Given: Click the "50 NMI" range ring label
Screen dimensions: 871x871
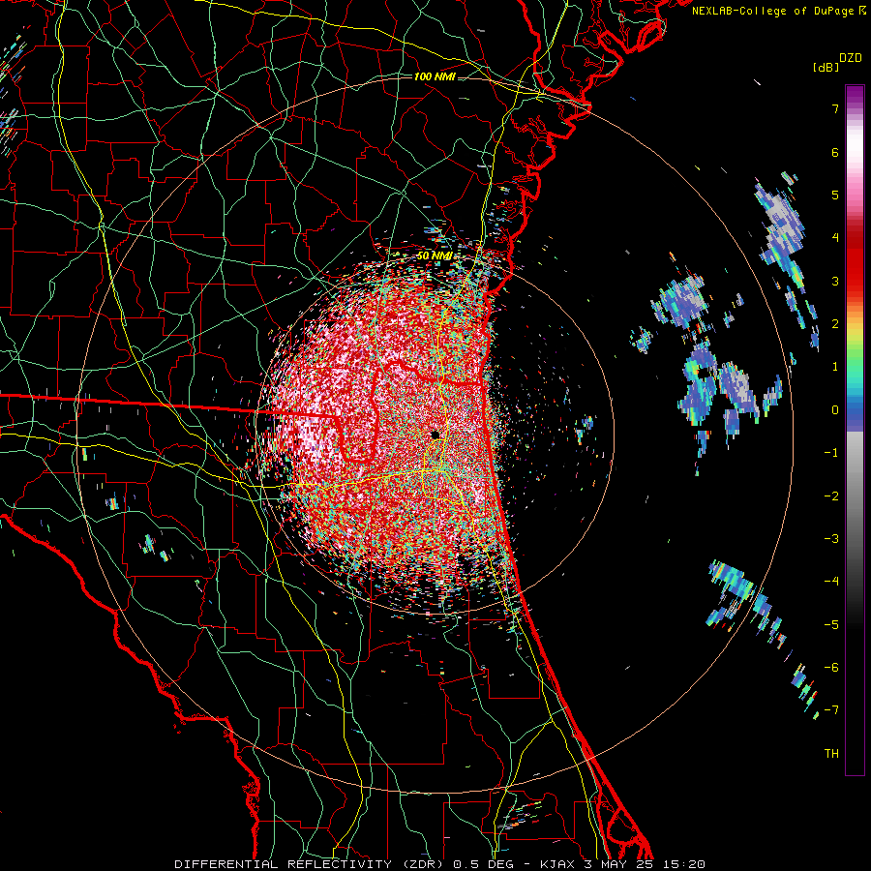Looking at the screenshot, I should point(435,256).
